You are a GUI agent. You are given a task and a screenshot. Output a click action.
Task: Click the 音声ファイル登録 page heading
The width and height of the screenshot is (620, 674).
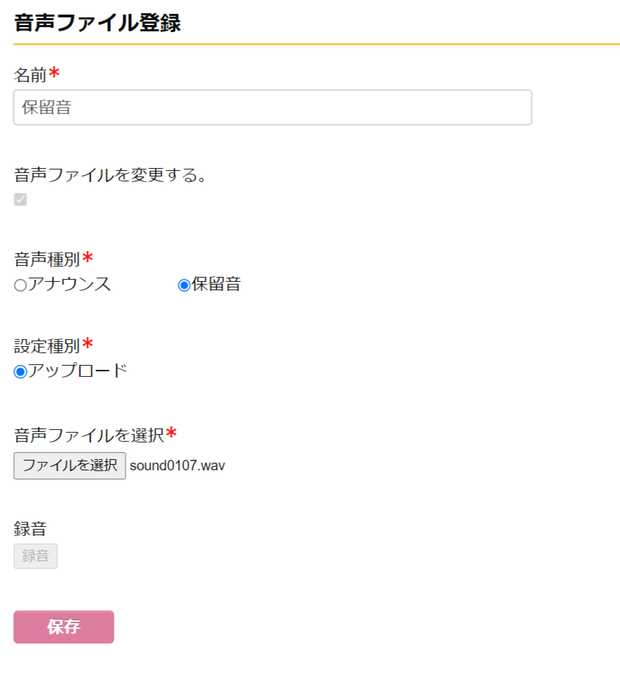click(97, 23)
